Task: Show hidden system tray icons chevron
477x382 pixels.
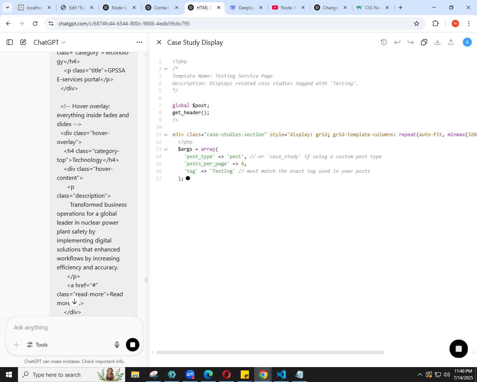Action: click(420, 375)
